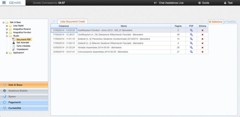View PDF of Solleciti Preventivo Gestione Condominiale
Screen dimensions: 240x117
click(191, 39)
